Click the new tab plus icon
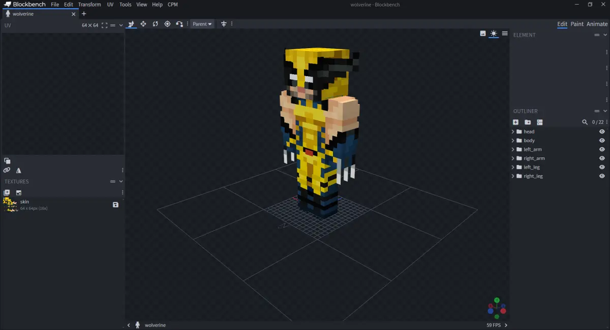Image resolution: width=610 pixels, height=330 pixels. (84, 14)
